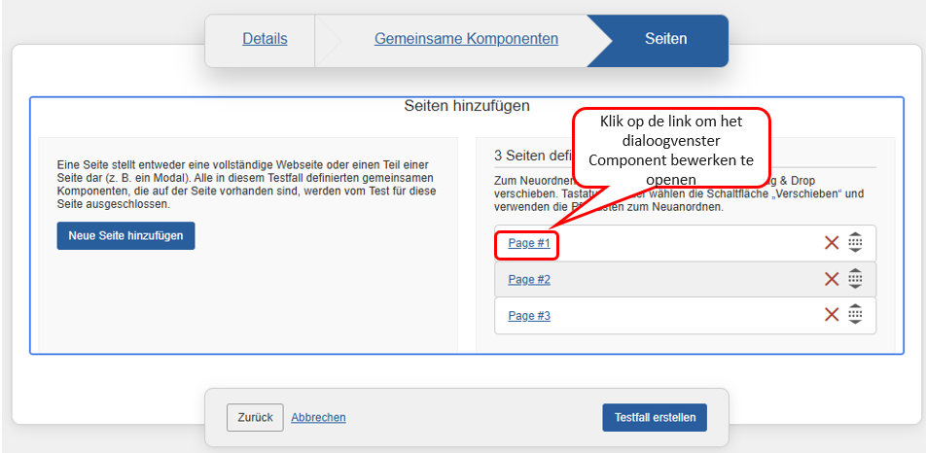Open the Page #3 link

point(529,316)
